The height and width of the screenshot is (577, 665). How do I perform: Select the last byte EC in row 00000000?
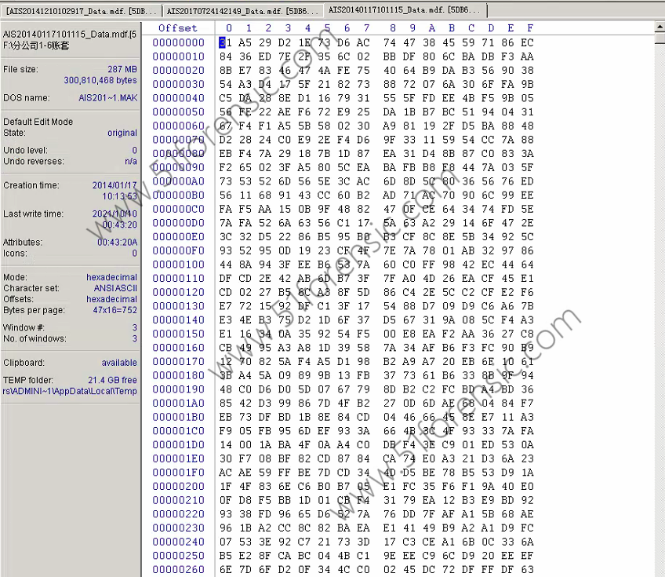[527, 42]
